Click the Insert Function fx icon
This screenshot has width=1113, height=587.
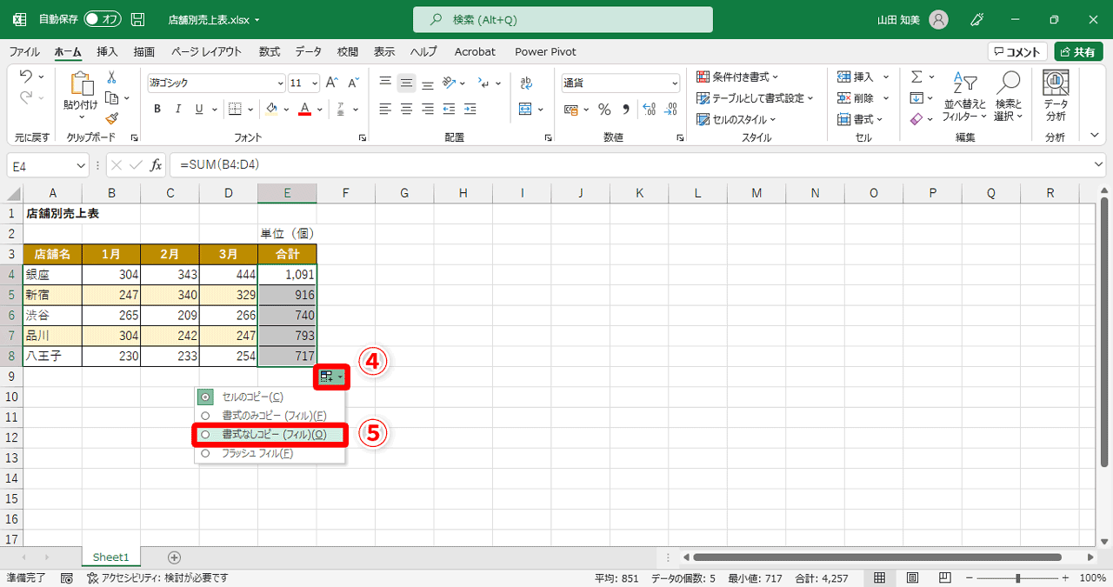157,165
